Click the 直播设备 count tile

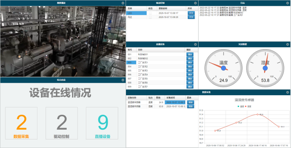(102, 123)
